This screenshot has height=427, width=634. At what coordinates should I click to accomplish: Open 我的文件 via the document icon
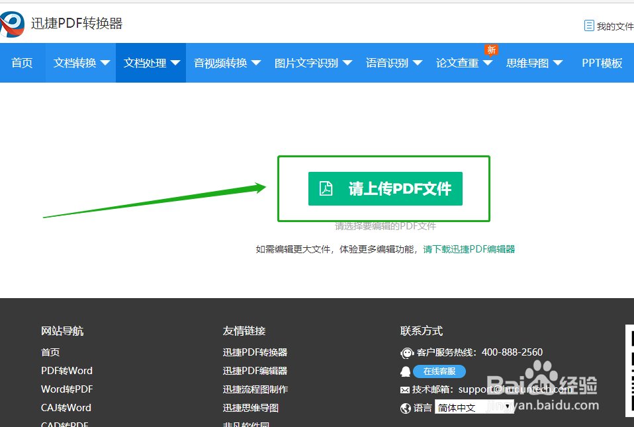coord(589,24)
